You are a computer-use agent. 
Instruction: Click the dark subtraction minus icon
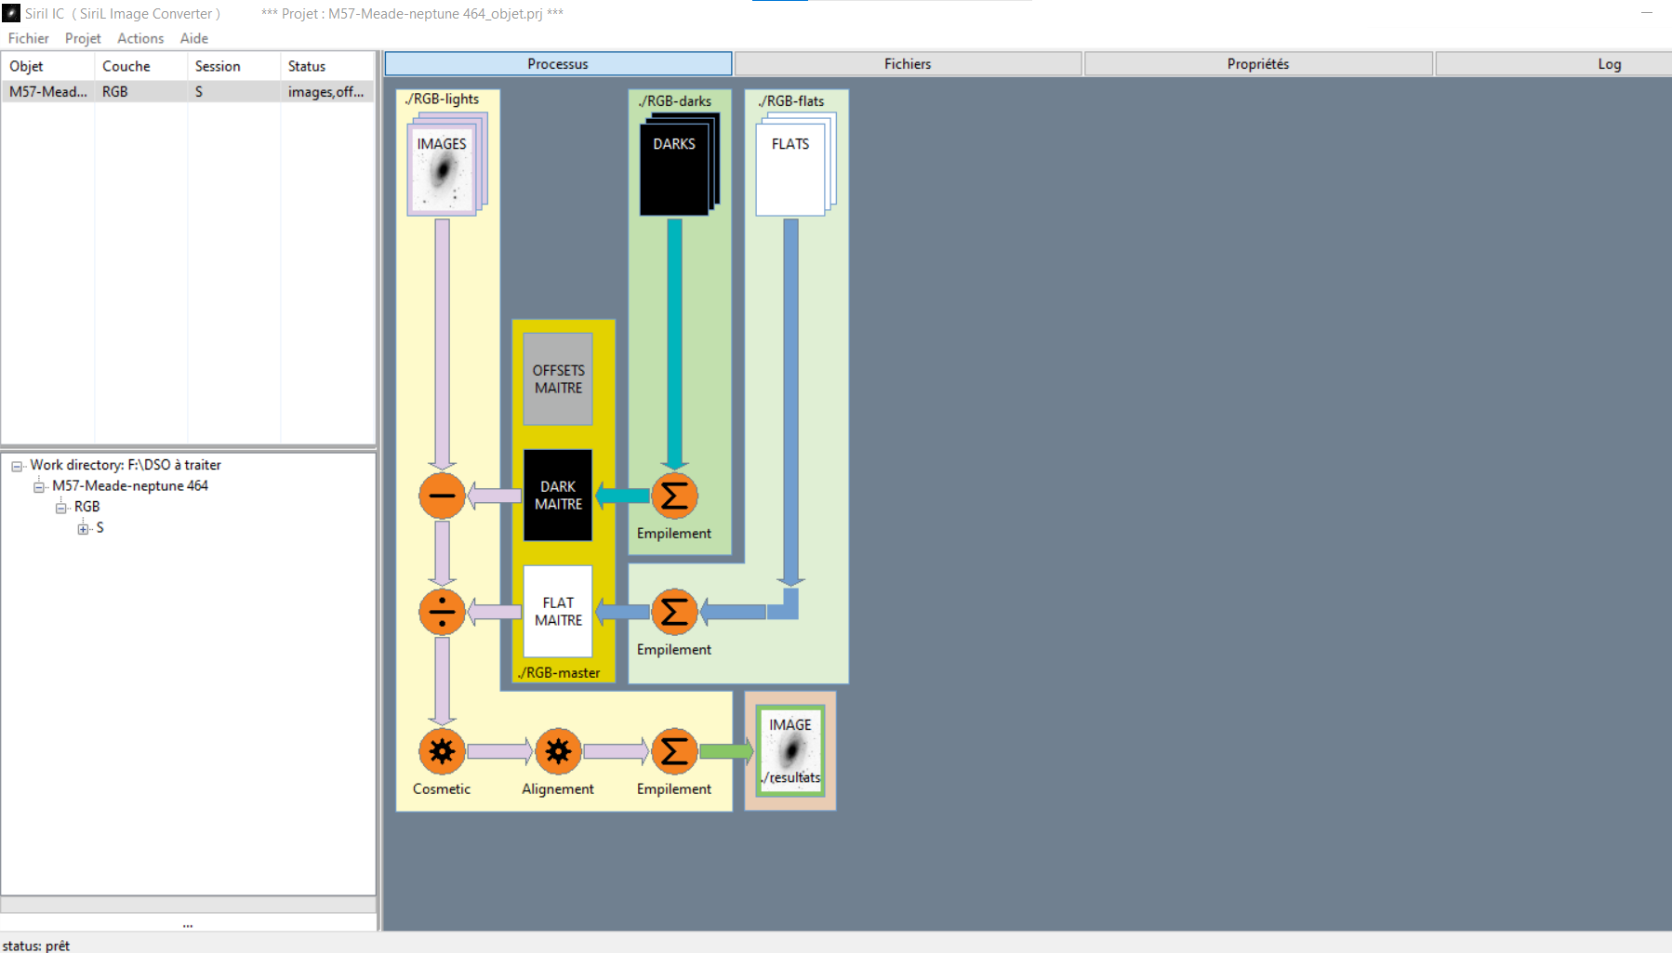point(442,496)
